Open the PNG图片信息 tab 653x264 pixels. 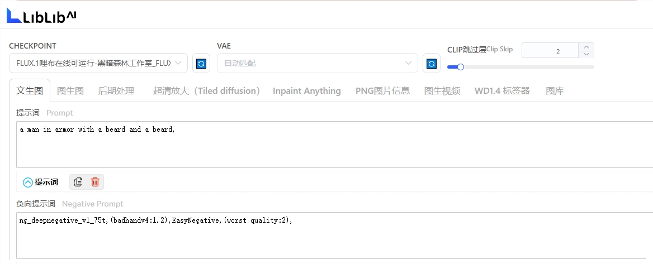382,91
